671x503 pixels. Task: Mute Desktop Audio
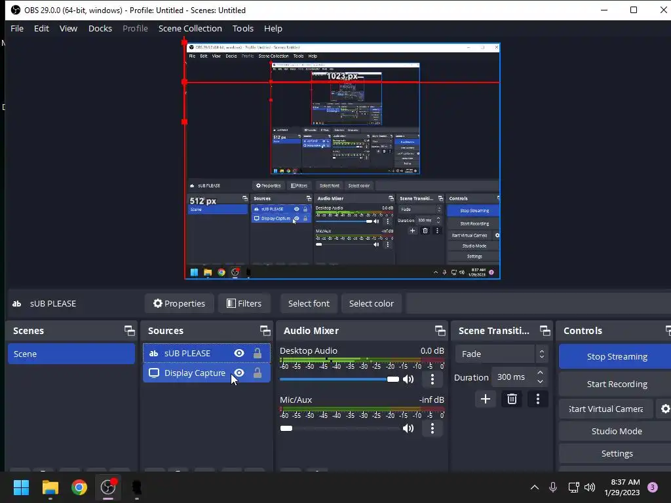408,379
